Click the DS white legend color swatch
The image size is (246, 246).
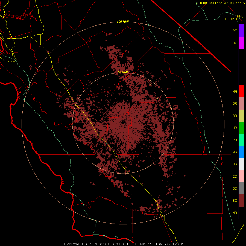241,164
